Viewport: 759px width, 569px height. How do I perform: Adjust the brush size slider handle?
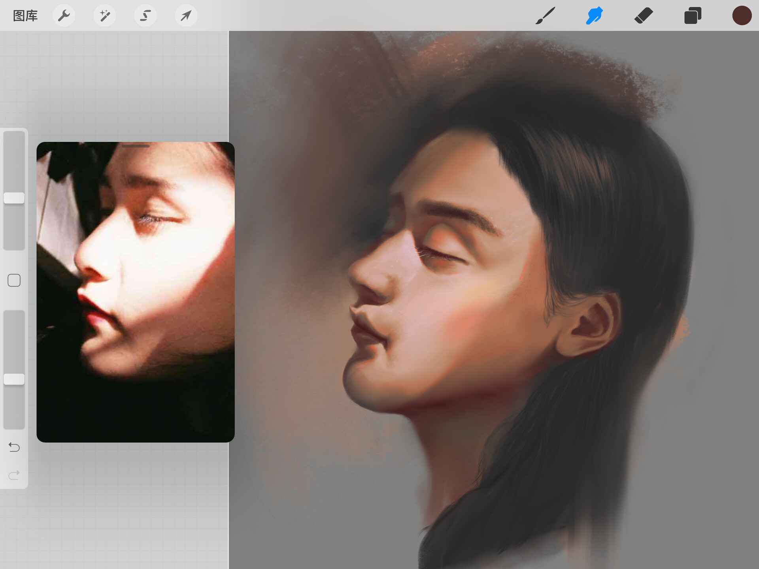14,198
